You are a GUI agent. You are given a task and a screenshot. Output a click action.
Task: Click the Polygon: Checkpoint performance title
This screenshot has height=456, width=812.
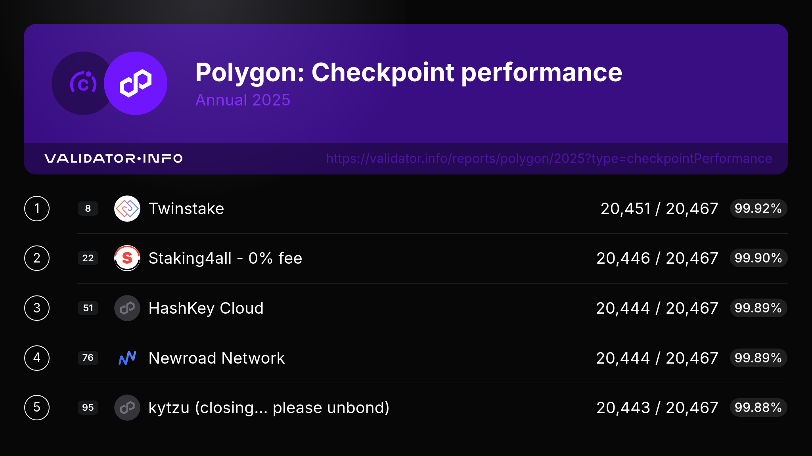(x=408, y=73)
